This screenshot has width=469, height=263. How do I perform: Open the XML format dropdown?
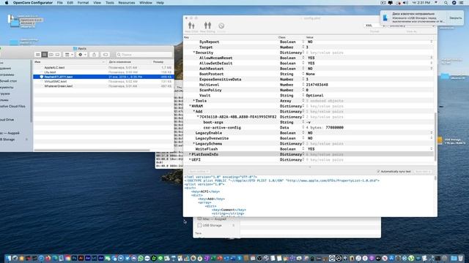click(x=374, y=26)
